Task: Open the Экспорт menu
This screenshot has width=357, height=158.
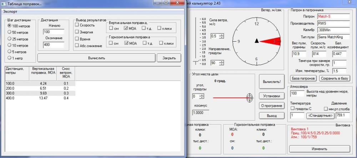Action: pyautogui.click(x=11, y=11)
